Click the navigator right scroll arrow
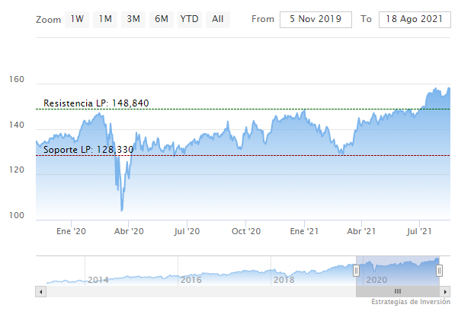Screen dimensions: 458x314 pos(445,291)
